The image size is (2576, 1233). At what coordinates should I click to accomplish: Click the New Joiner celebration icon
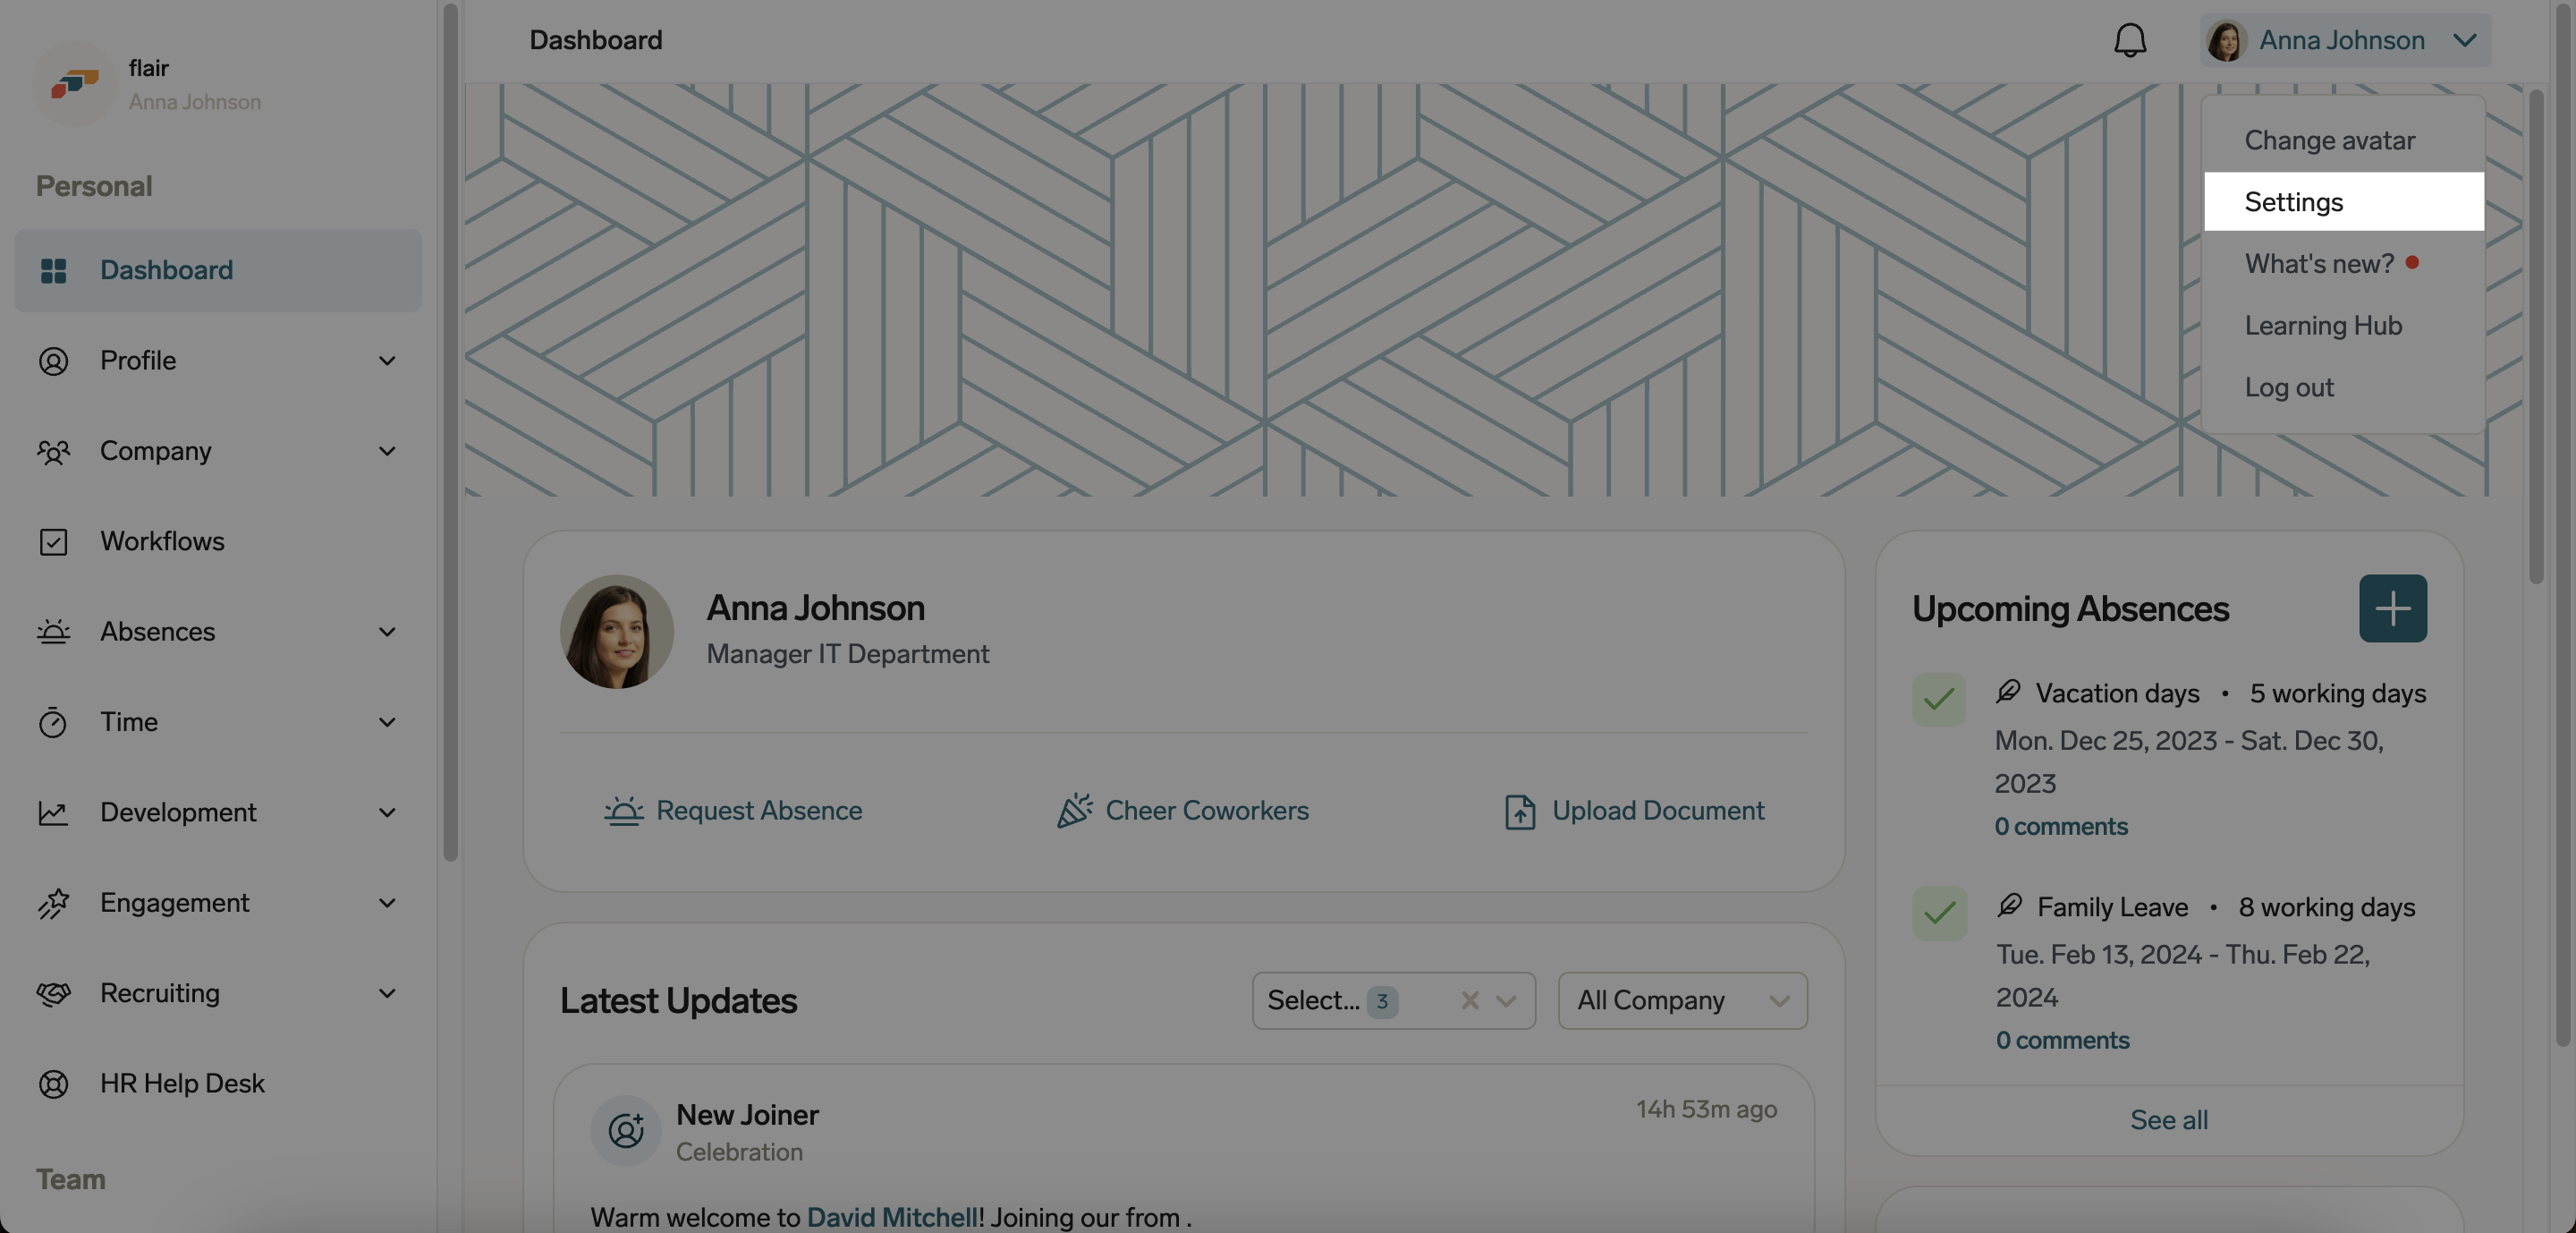[625, 1131]
